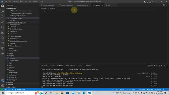The width and height of the screenshot is (169, 95).
Task: Switch to the Problems panel tab
Action: [44, 66]
